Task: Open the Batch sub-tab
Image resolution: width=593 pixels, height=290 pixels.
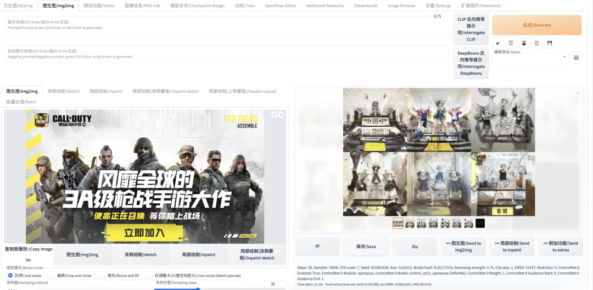Action: click(x=21, y=102)
